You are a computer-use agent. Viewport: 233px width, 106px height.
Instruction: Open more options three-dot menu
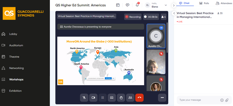(x=162, y=98)
